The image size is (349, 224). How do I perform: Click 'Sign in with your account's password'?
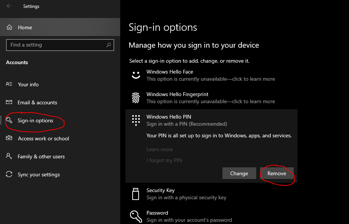pos(189,220)
